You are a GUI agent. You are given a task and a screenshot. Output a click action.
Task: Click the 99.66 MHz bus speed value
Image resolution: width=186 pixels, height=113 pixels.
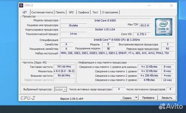(x=64, y=75)
